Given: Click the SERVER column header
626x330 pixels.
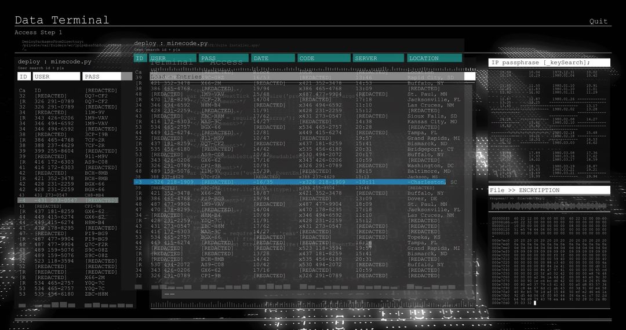Looking at the screenshot, I should 378,58.
